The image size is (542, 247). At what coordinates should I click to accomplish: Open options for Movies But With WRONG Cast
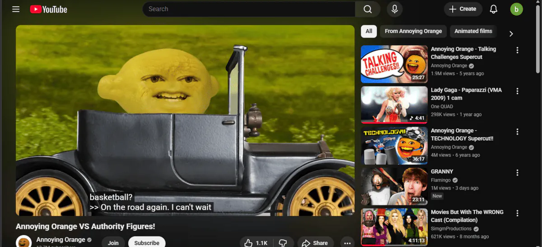518,214
